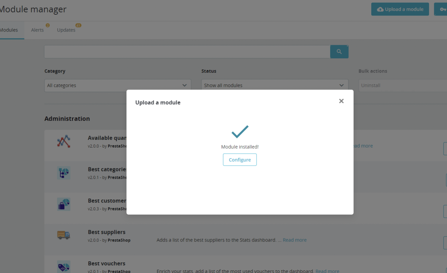The image size is (447, 273).
Task: Open the Updates tab
Action: 66,30
